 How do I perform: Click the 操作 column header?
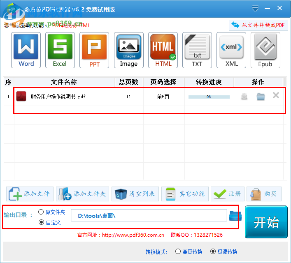pos(258,82)
